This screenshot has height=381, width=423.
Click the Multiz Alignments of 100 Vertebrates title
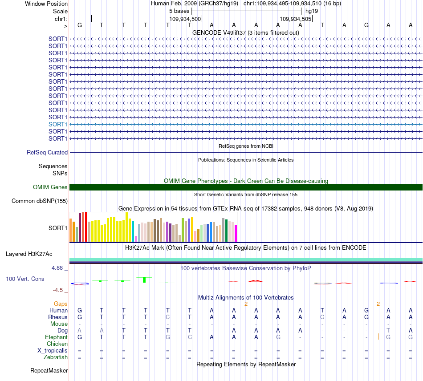click(x=246, y=298)
